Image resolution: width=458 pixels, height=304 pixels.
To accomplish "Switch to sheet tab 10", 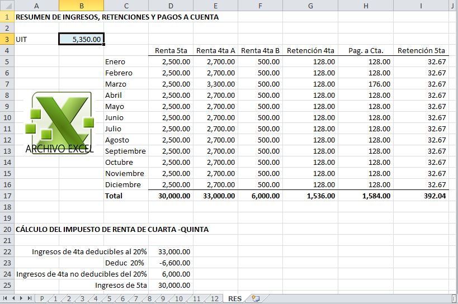I will point(179,299).
